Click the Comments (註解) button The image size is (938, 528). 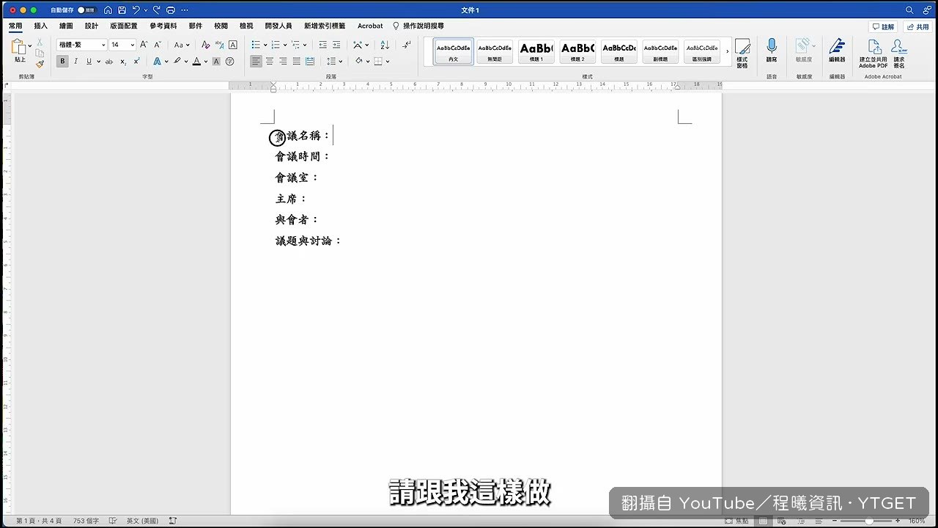(x=883, y=26)
